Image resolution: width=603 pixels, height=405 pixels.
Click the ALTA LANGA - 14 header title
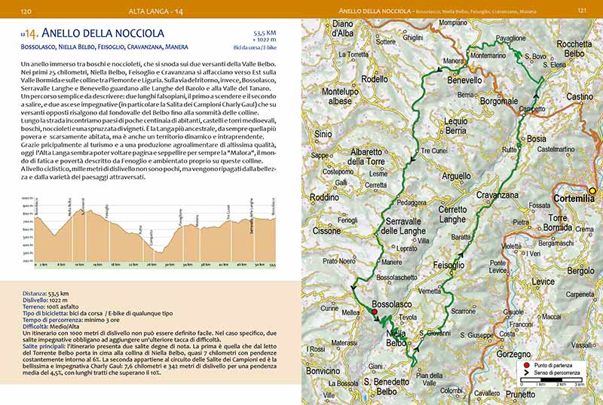pyautogui.click(x=156, y=11)
